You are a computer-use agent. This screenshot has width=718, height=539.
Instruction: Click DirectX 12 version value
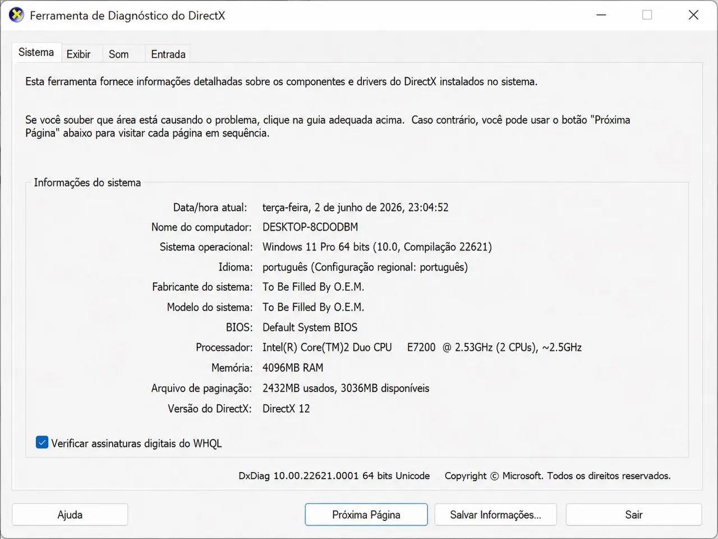[286, 408]
